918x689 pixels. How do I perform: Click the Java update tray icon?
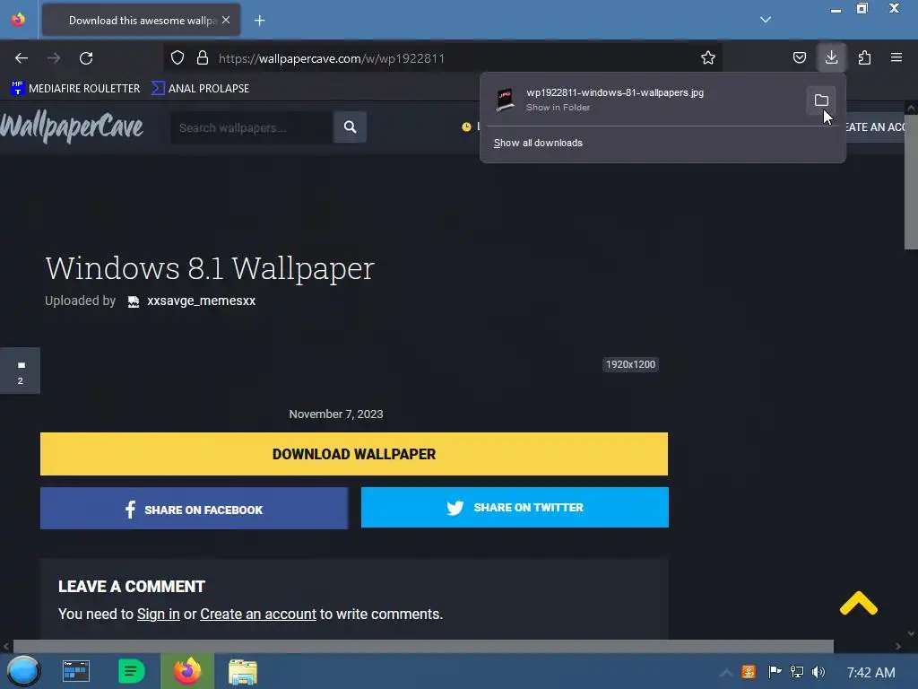(x=749, y=671)
